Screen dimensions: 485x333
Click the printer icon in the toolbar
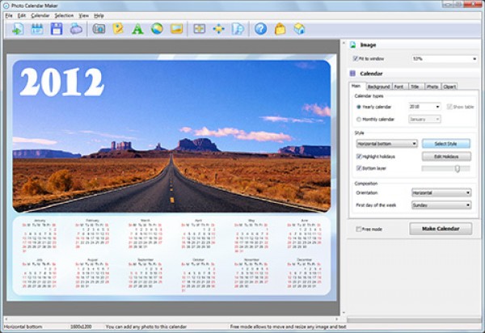76,29
